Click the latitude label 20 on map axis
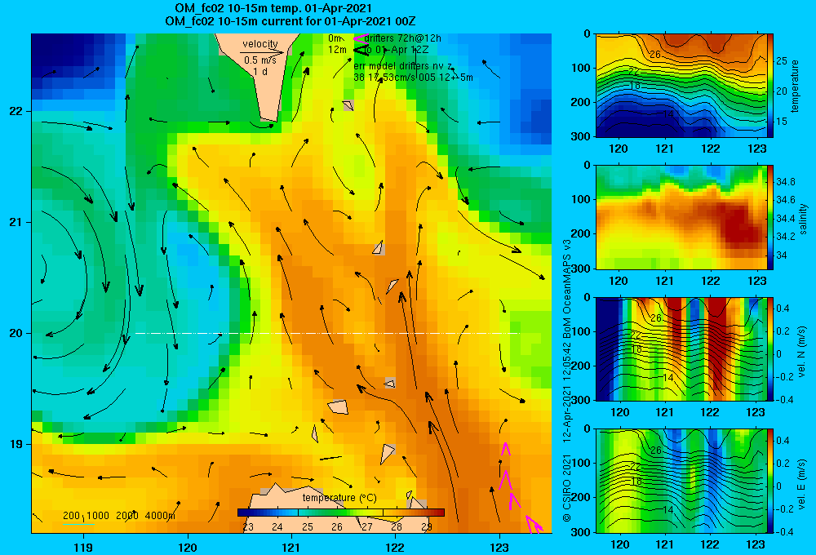 coord(16,333)
